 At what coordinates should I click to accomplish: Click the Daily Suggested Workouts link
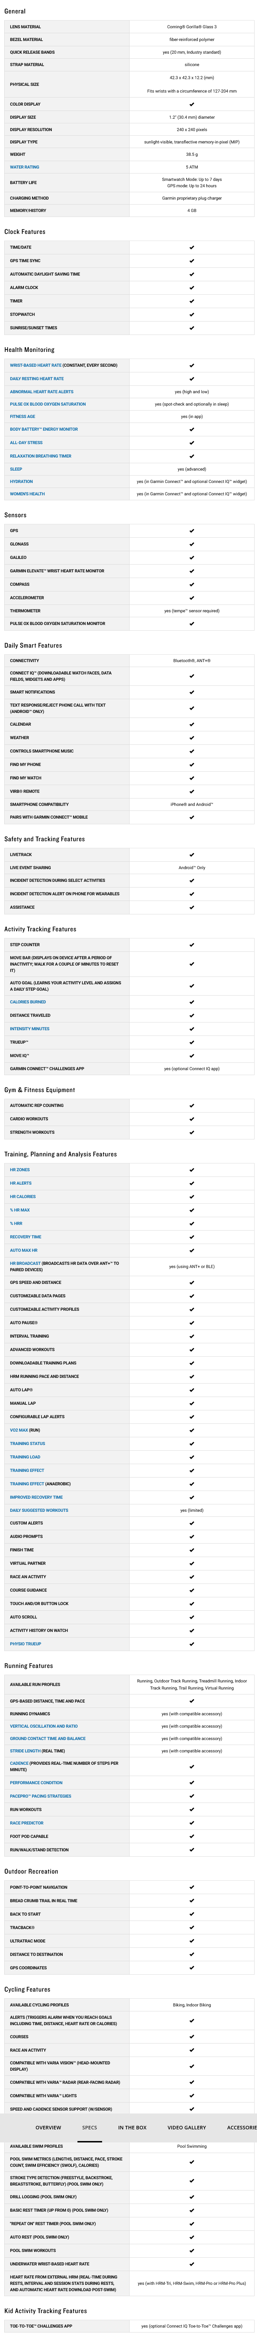pos(39,1510)
